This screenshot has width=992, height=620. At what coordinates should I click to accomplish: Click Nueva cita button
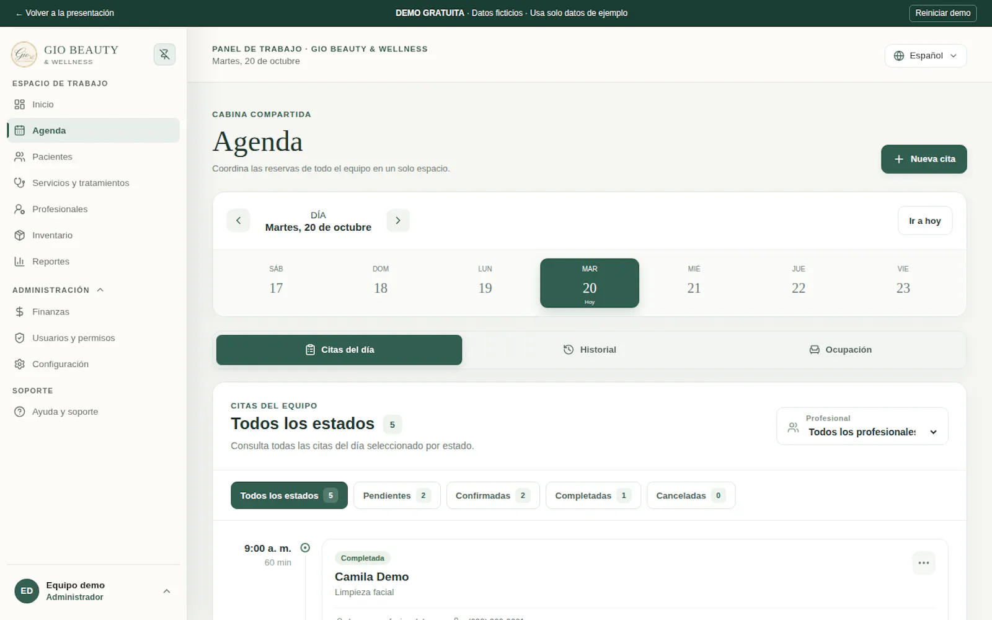coord(924,159)
